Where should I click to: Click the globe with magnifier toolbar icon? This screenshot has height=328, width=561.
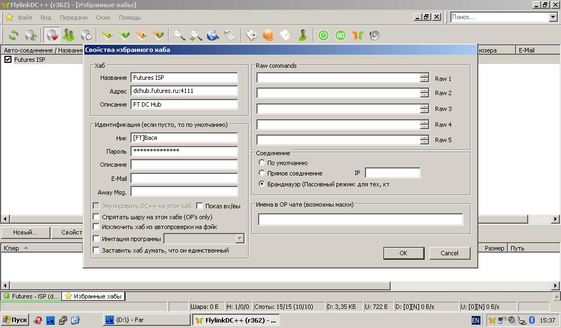tap(213, 35)
